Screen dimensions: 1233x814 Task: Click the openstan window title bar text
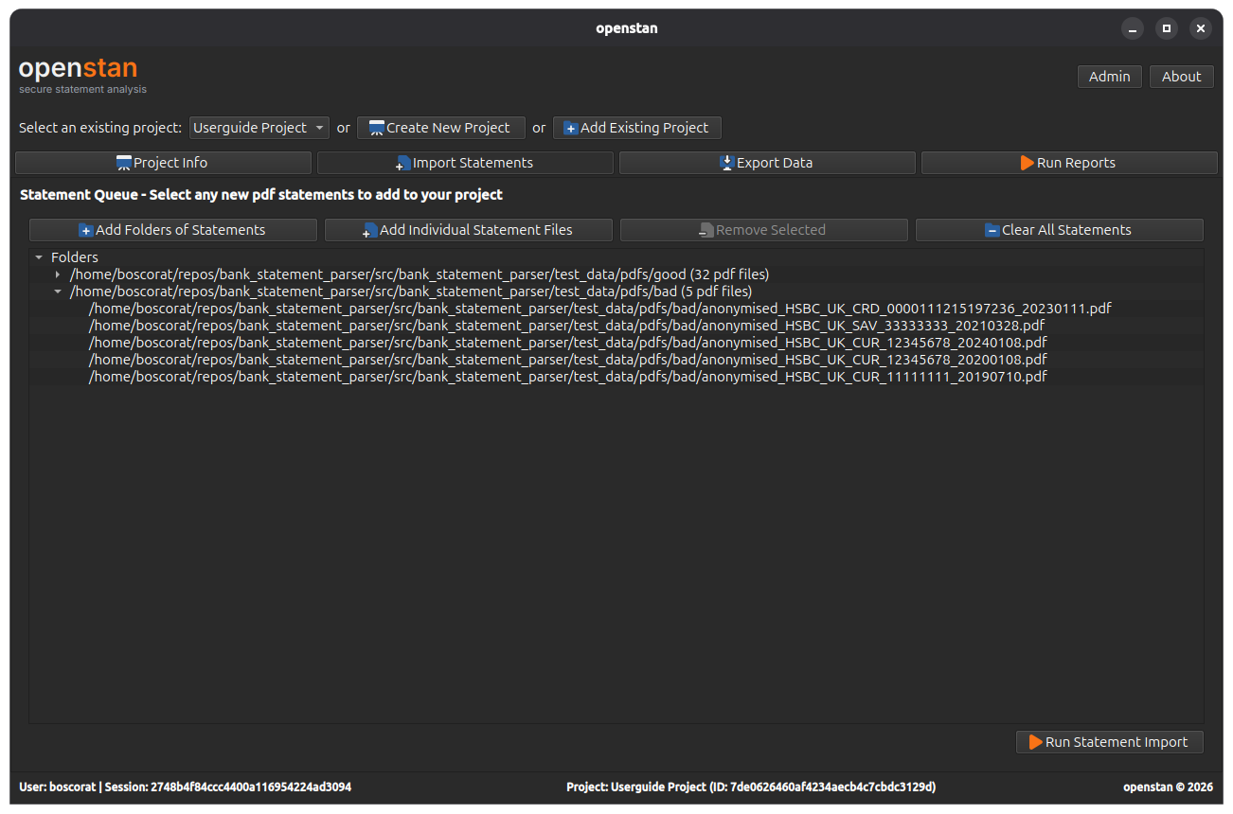point(627,28)
